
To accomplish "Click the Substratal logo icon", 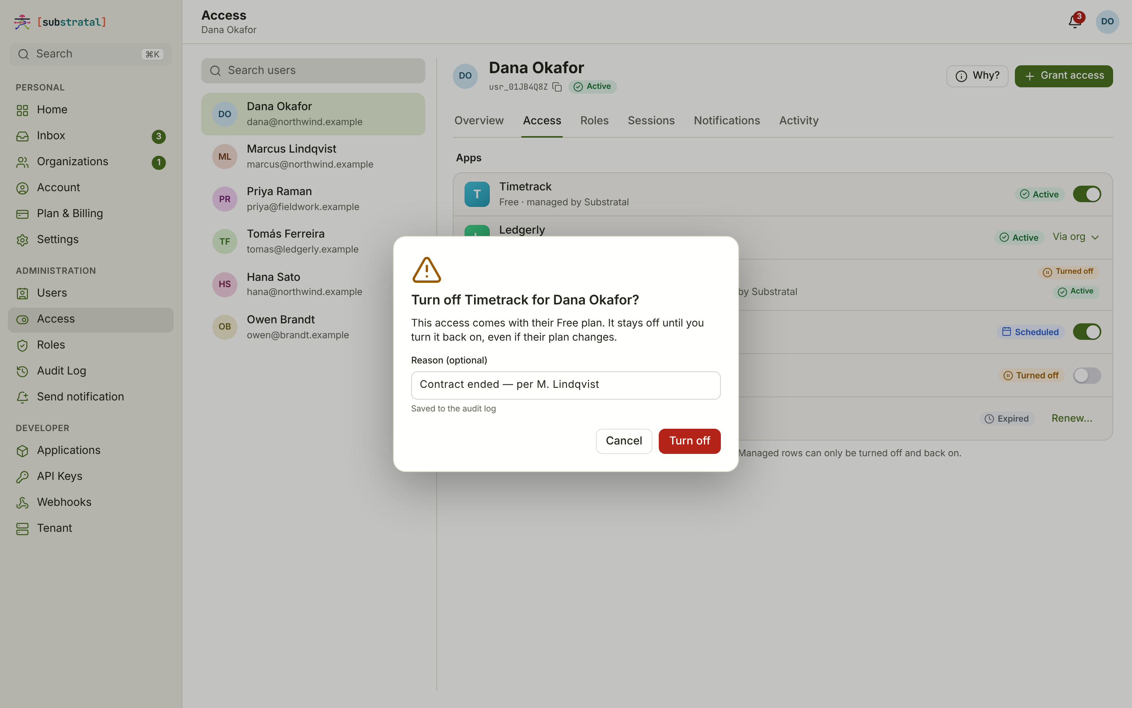I will [x=22, y=22].
